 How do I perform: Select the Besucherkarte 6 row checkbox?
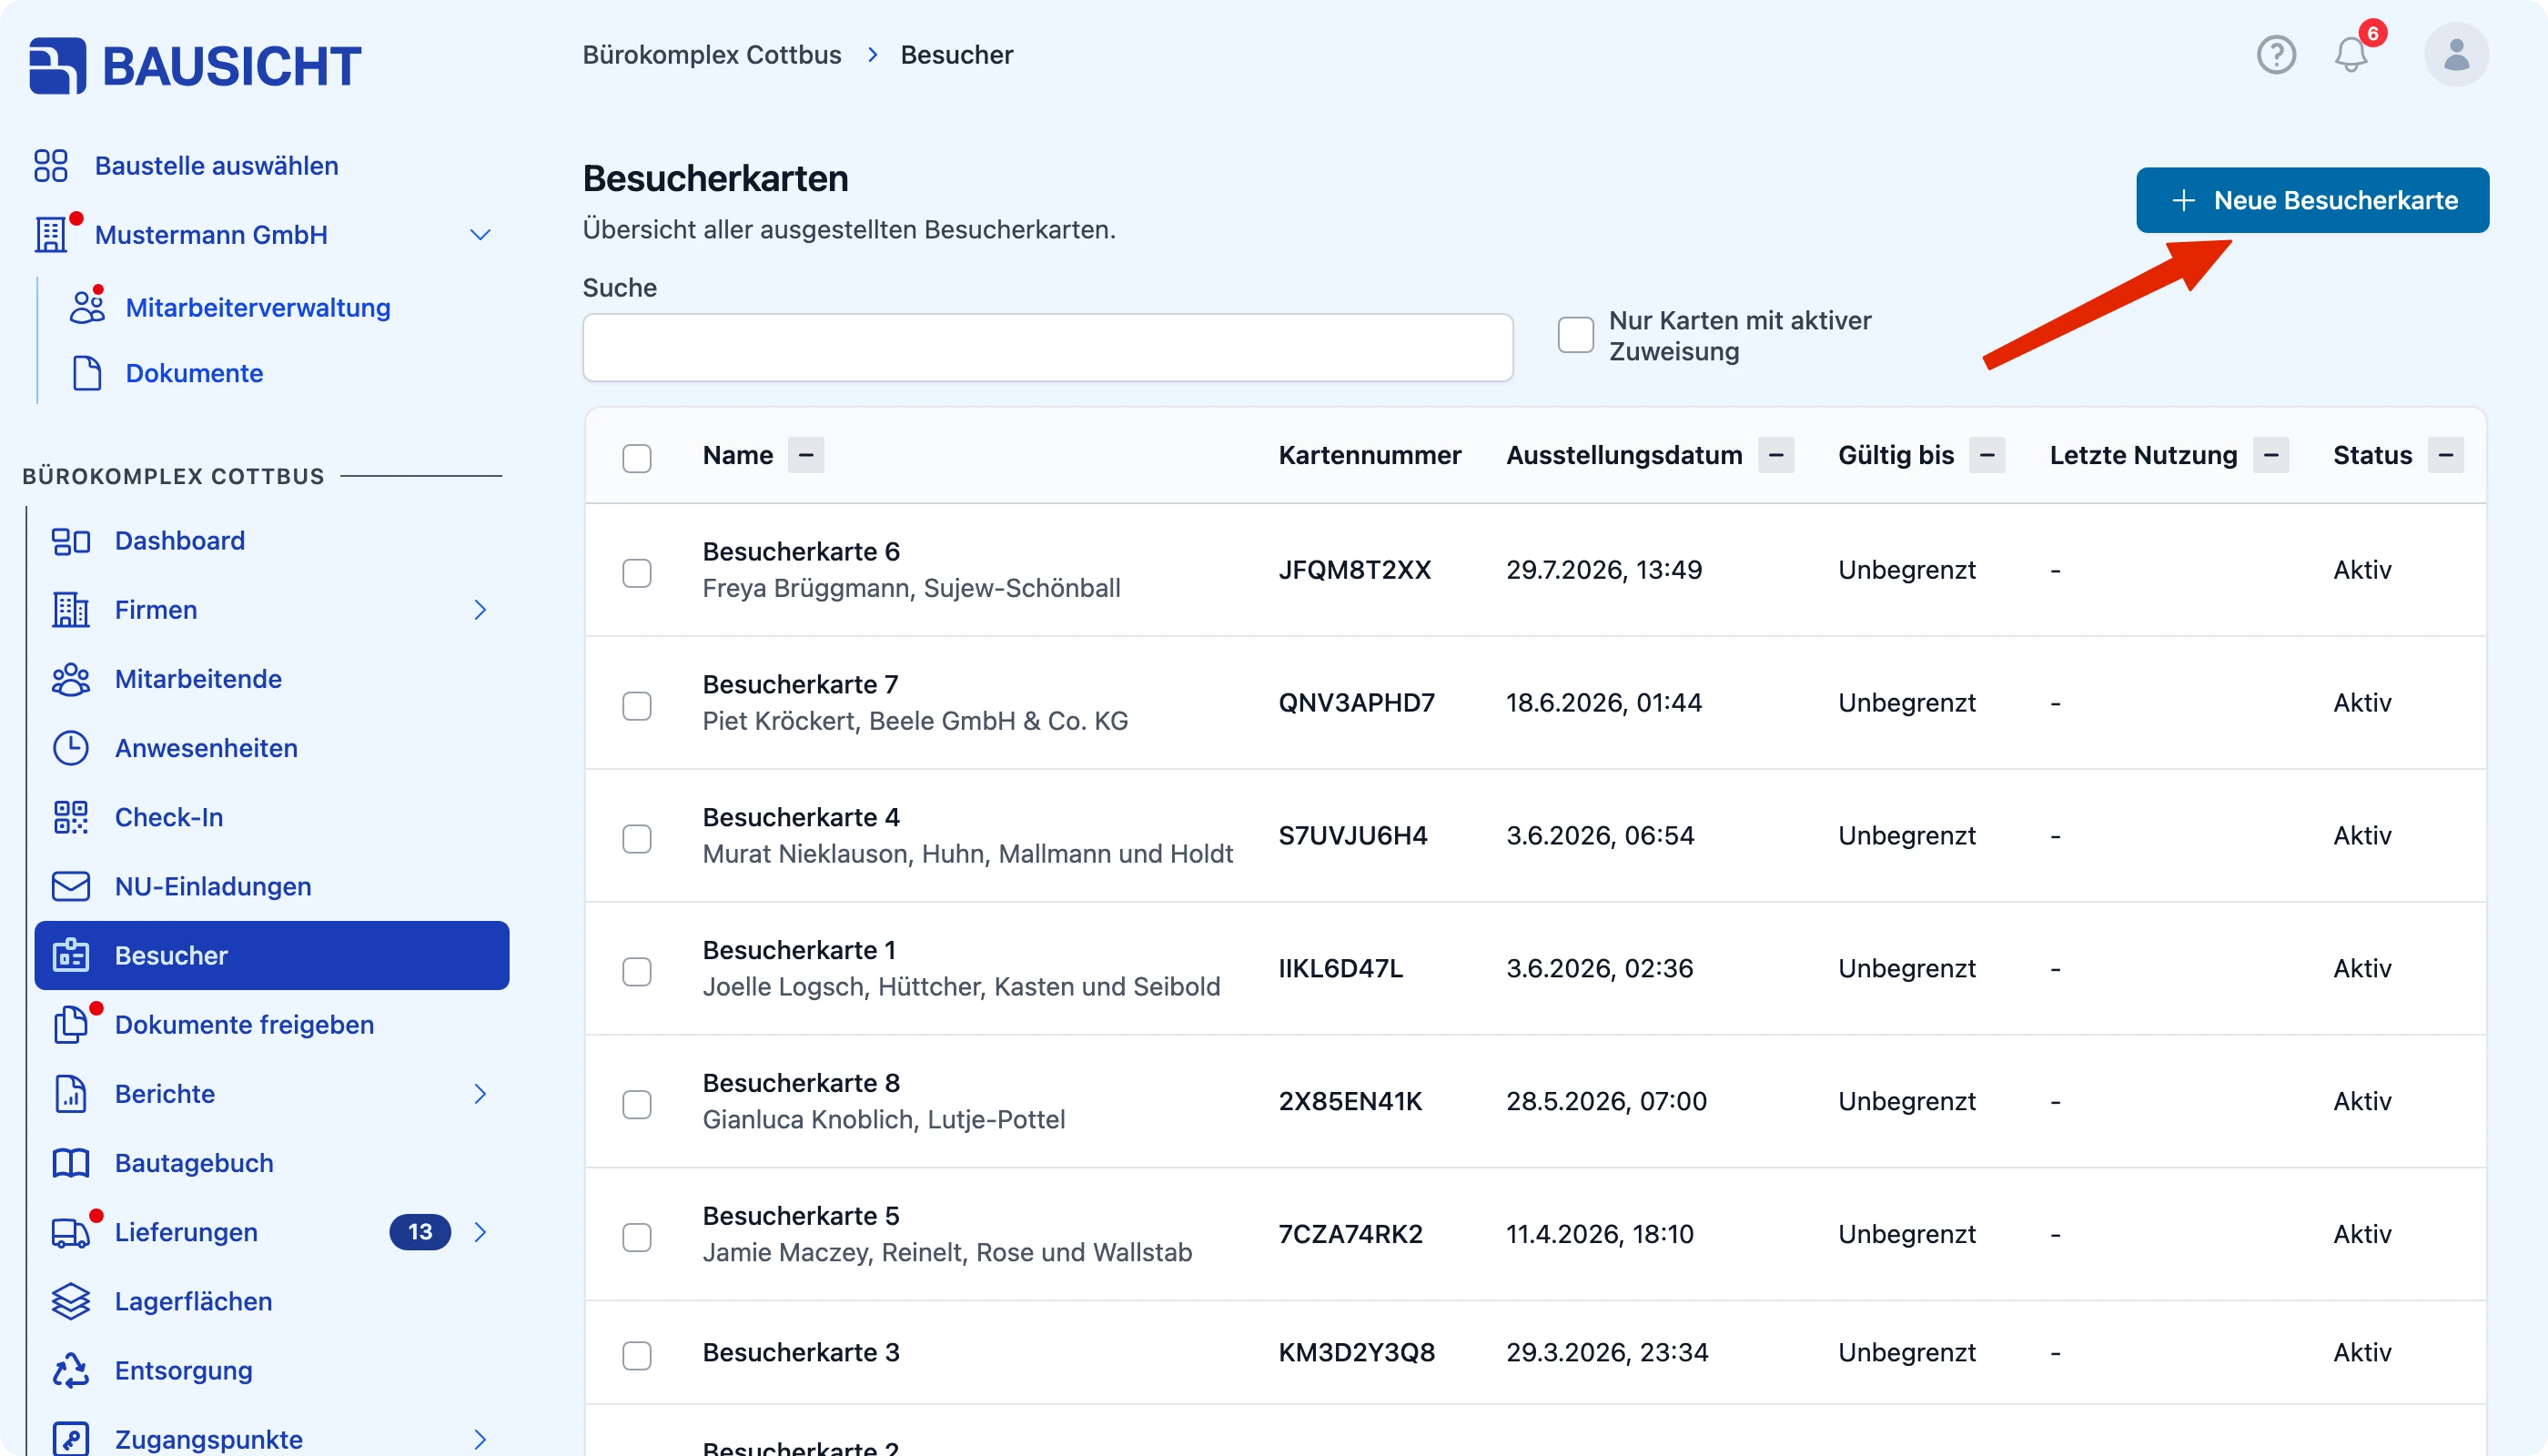[637, 573]
